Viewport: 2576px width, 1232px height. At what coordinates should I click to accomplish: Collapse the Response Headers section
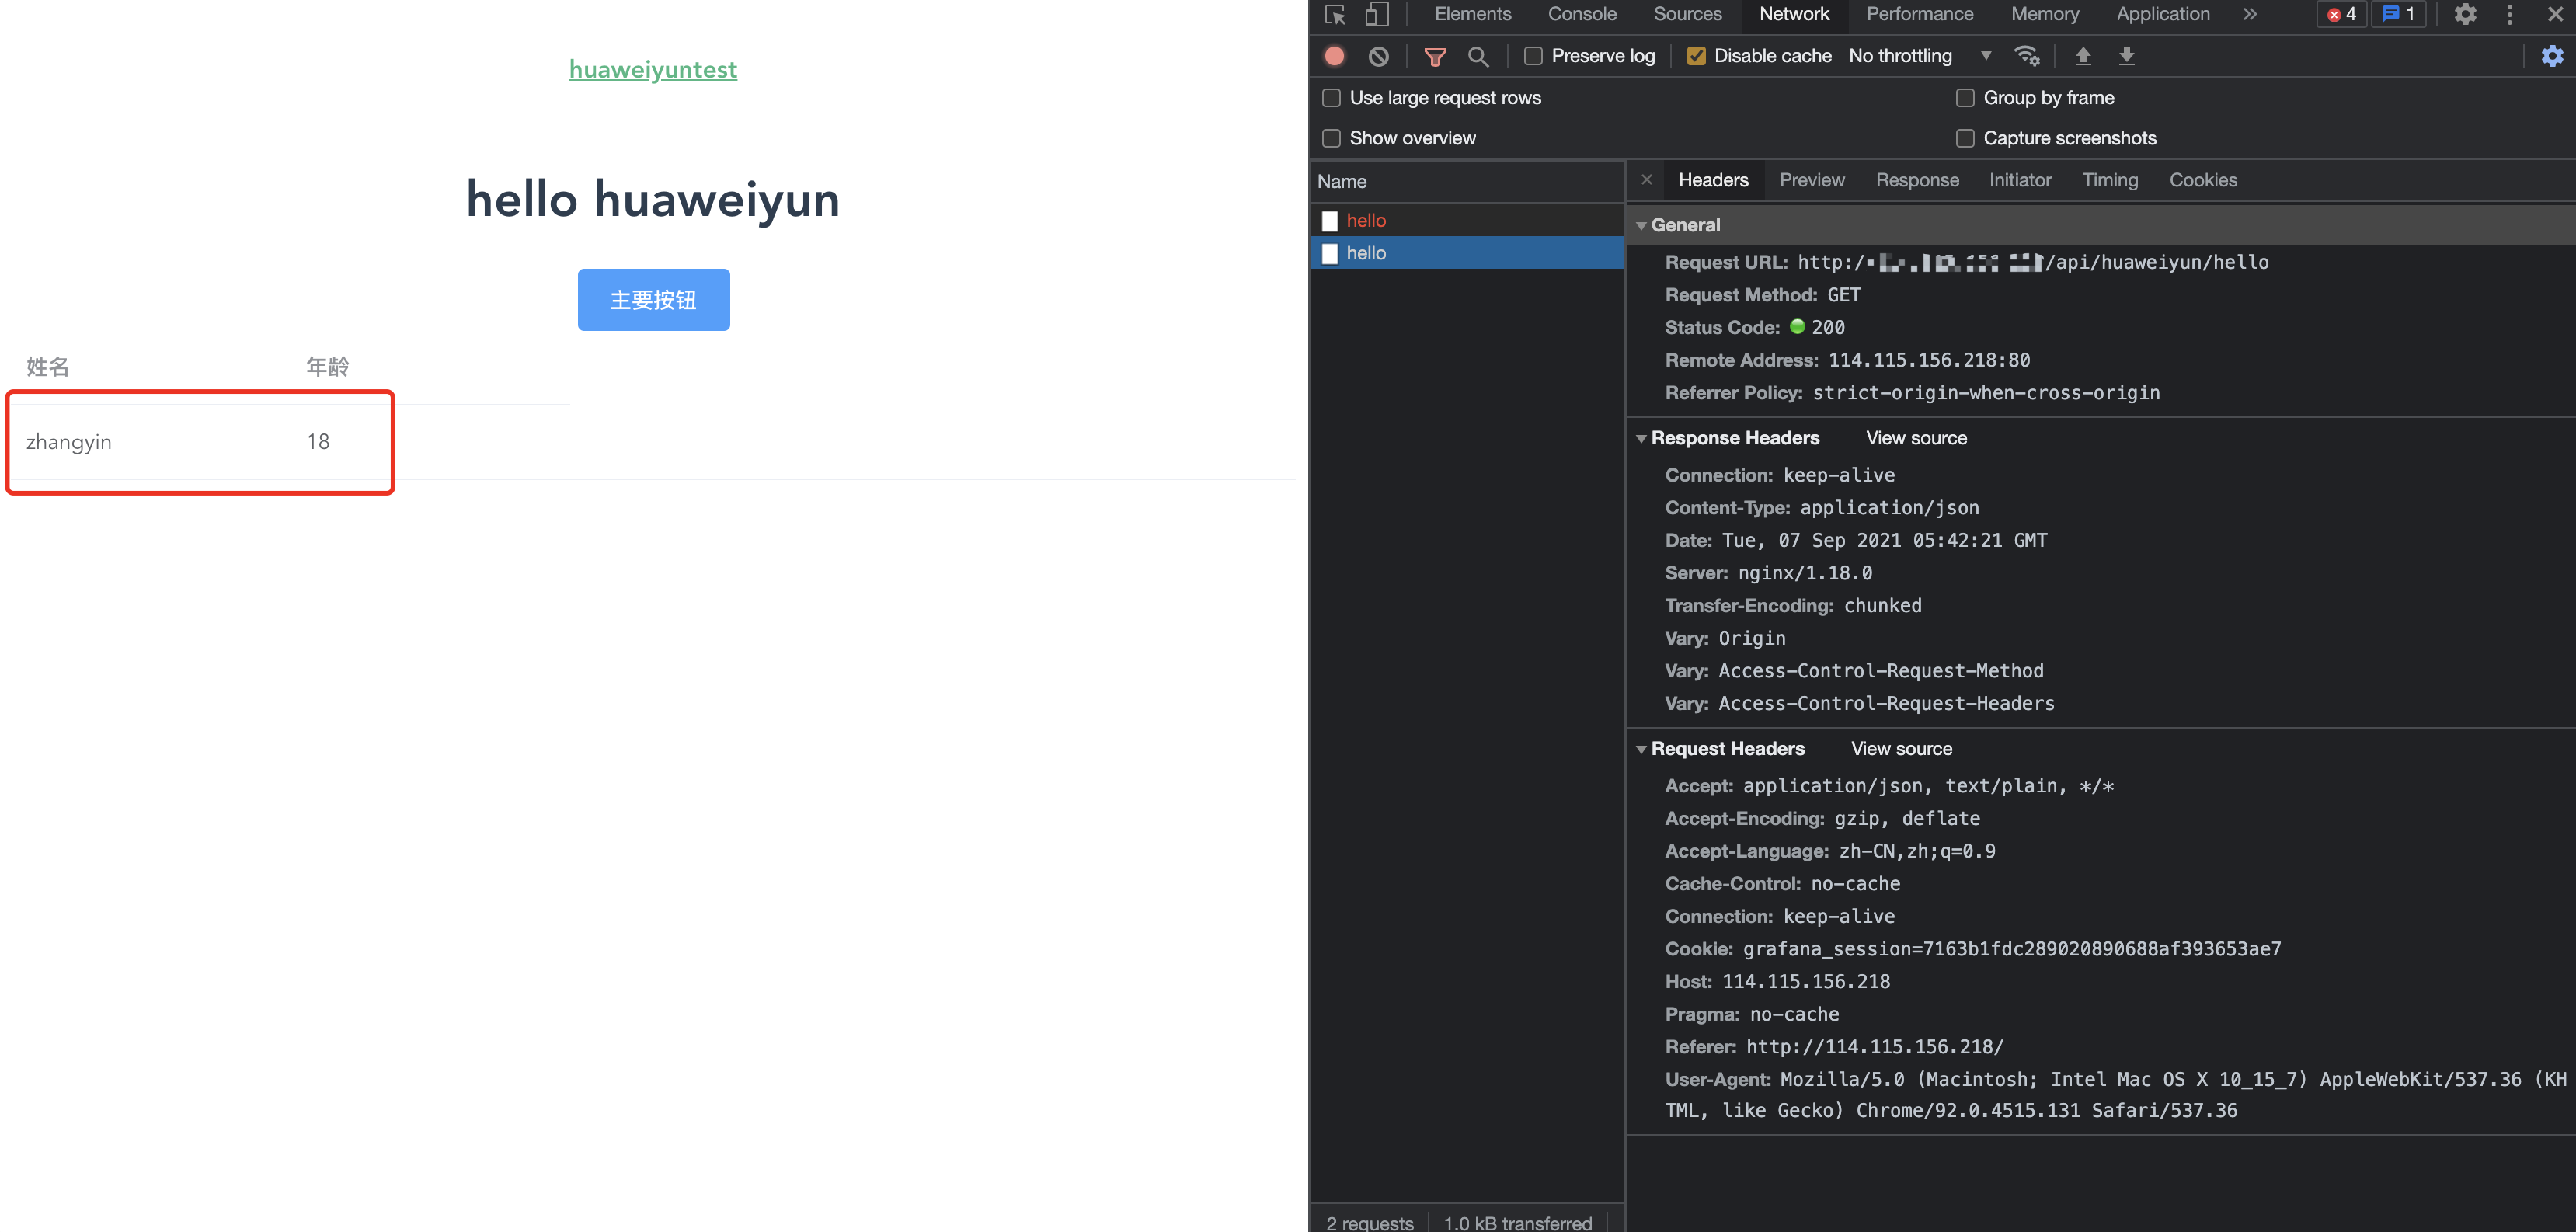pyautogui.click(x=1642, y=439)
